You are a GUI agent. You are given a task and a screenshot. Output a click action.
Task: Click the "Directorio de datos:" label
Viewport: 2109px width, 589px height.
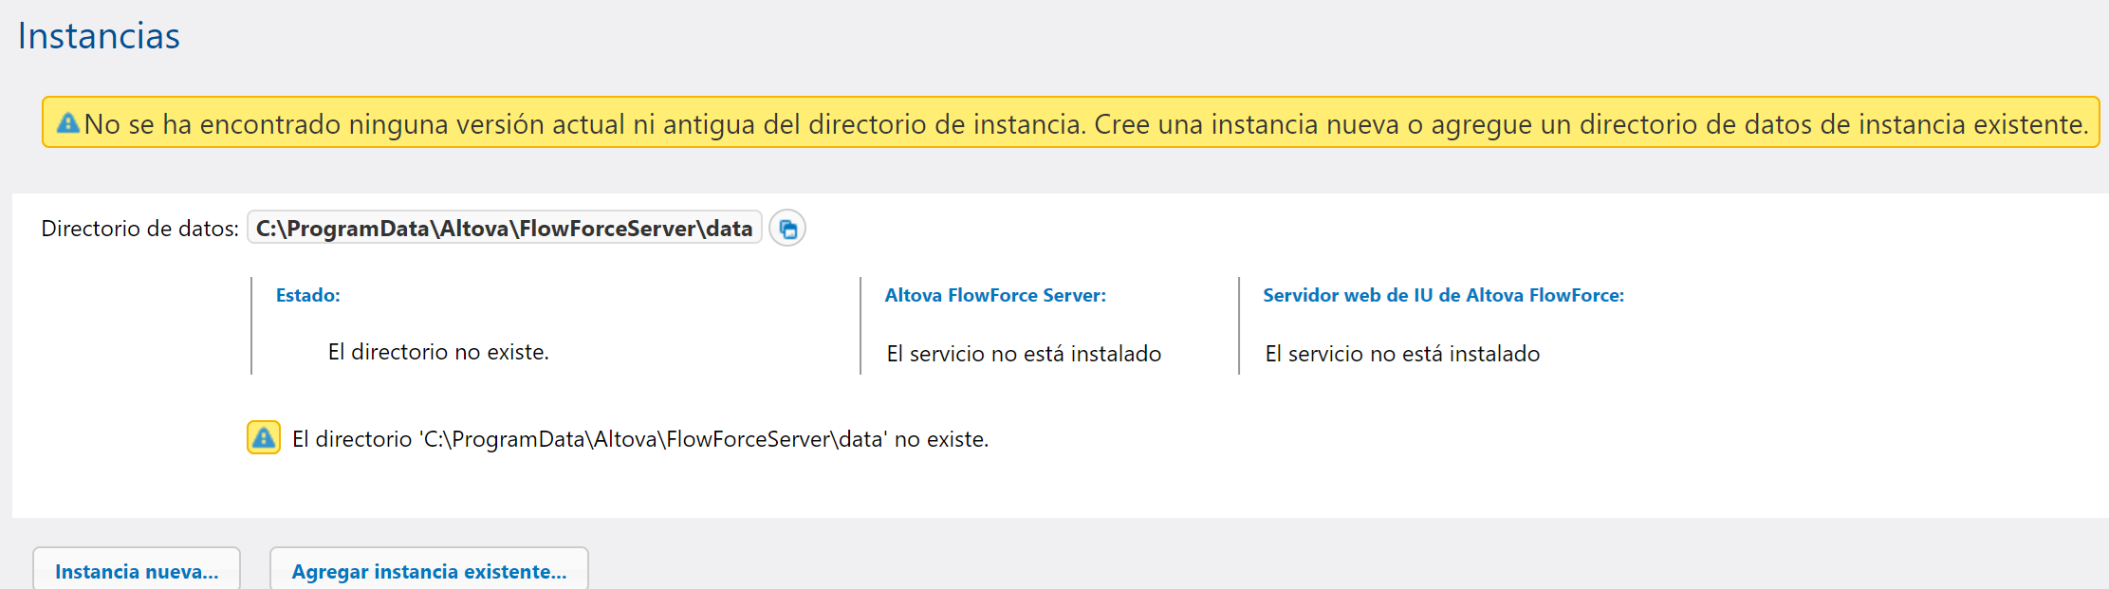pyautogui.click(x=139, y=229)
